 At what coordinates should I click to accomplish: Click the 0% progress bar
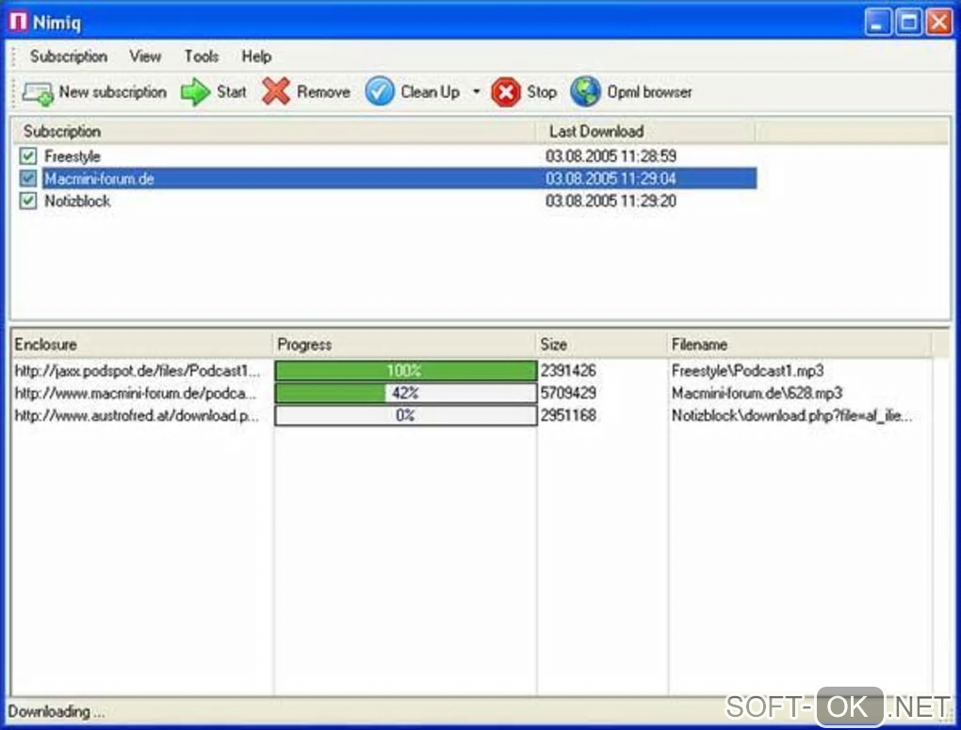[x=406, y=415]
